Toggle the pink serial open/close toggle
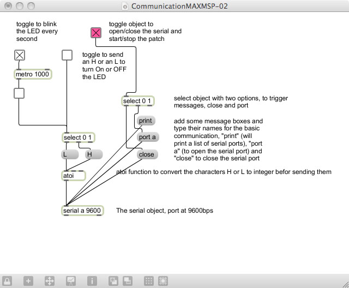 click(96, 33)
